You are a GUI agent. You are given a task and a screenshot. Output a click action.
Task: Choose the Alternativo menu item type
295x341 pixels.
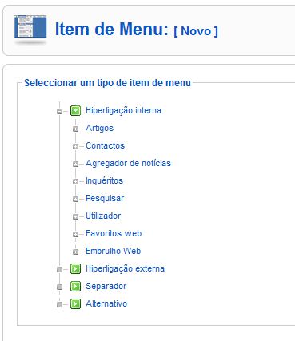click(x=106, y=303)
